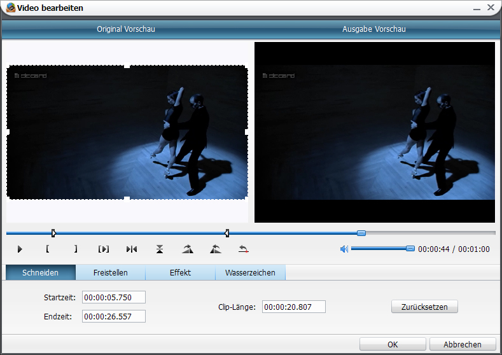Click the vertical flip icon
This screenshot has height=355, width=502.
pyautogui.click(x=160, y=249)
